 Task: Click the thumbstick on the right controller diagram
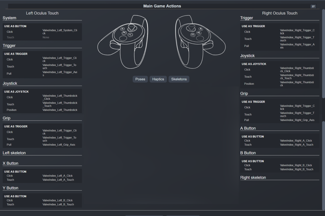point(192,27)
